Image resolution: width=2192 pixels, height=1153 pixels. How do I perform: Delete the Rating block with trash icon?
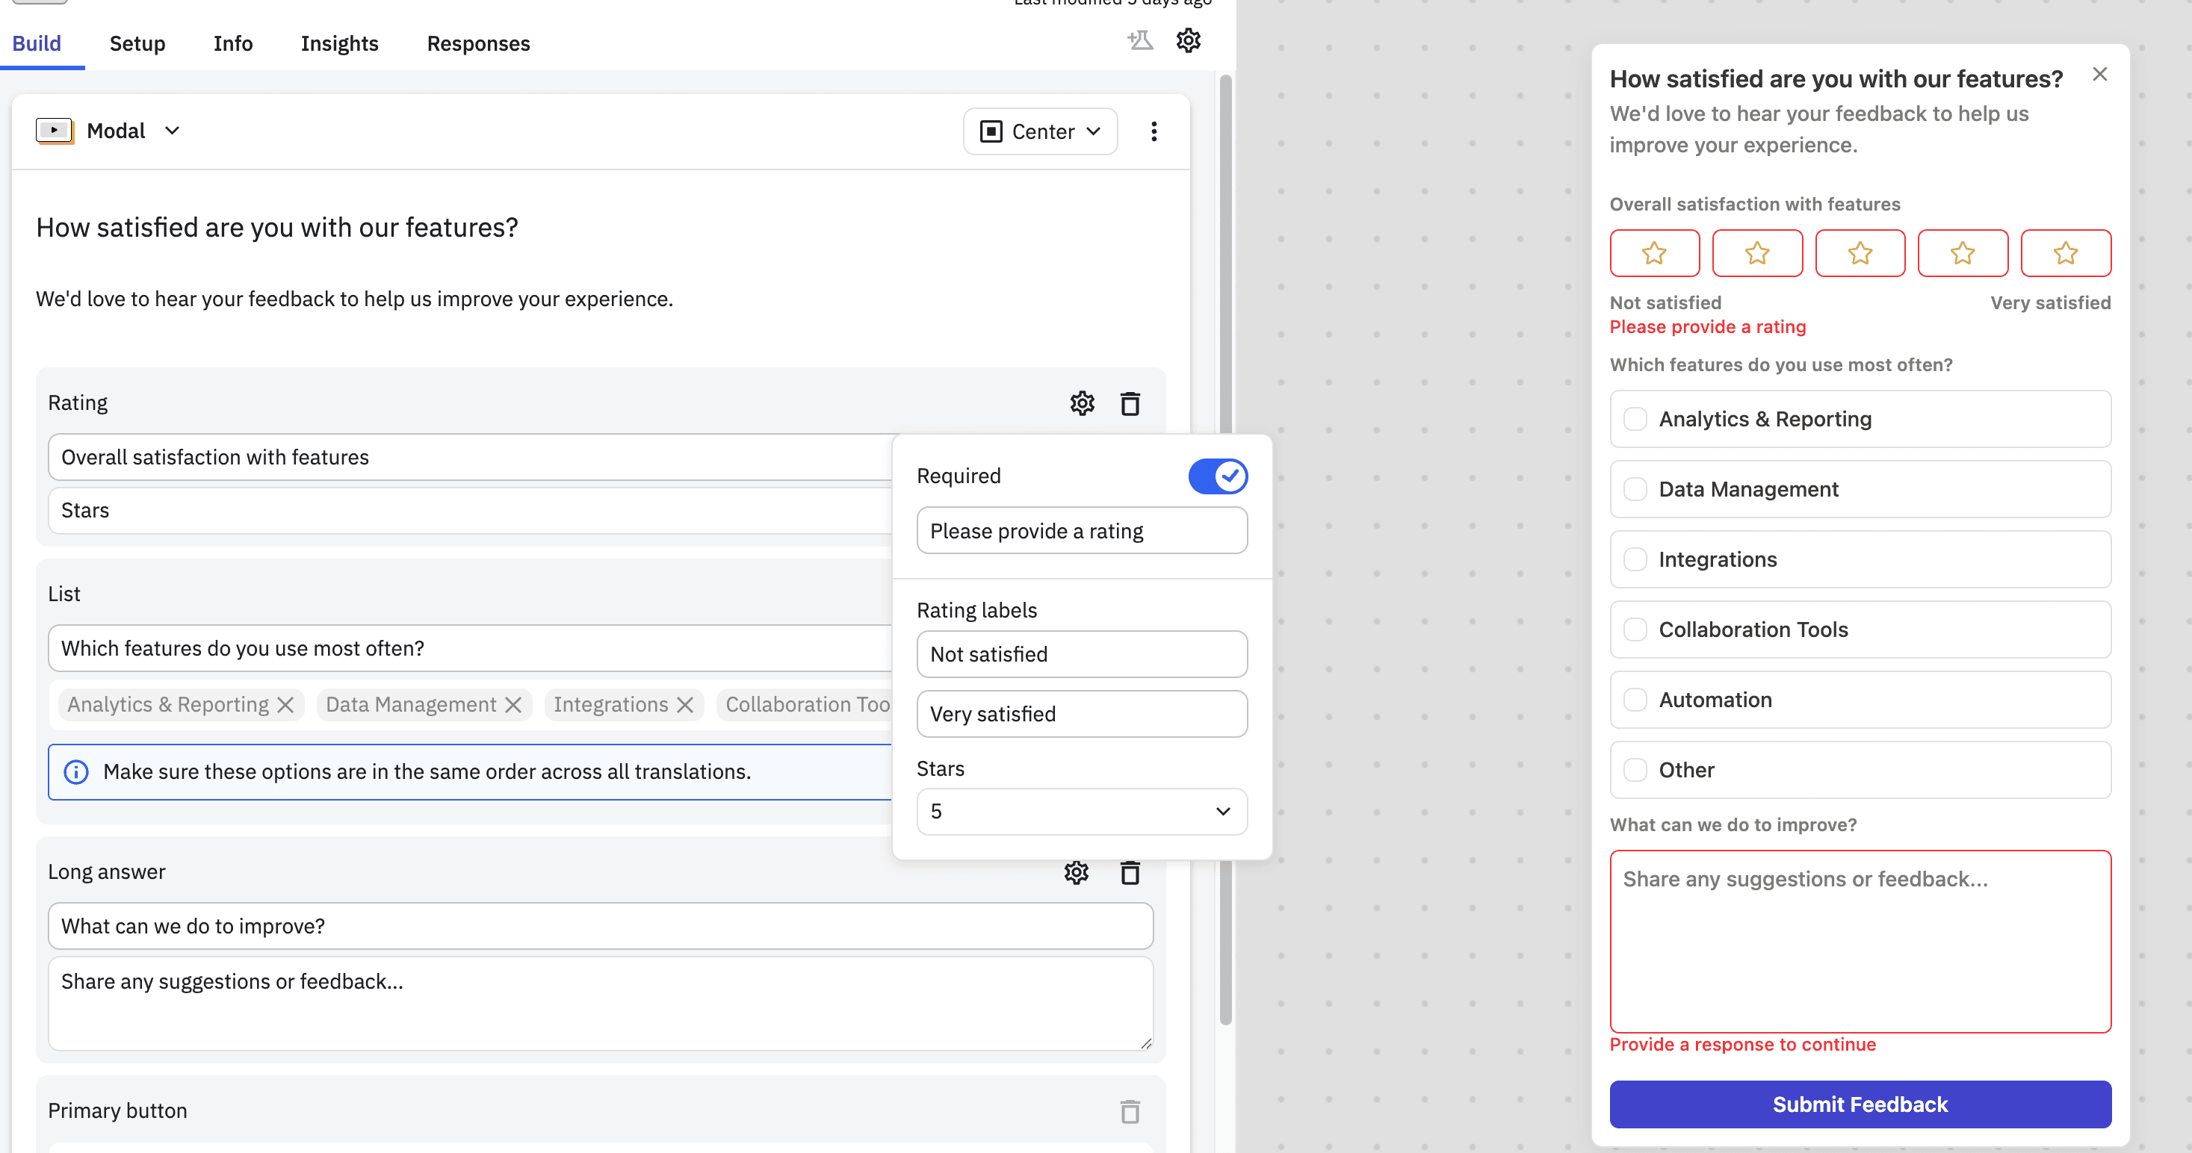coord(1129,403)
